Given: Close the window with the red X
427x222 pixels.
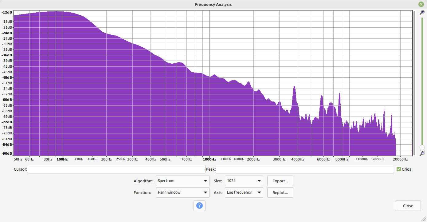Looking at the screenshot, I should (x=421, y=4).
